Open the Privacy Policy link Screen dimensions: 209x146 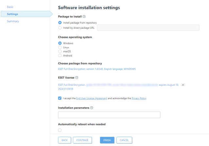pos(139,98)
